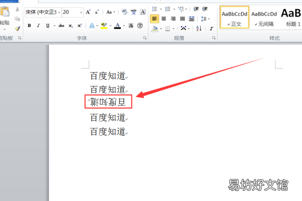Center-align the paragraph text
302x201 pixels.
click(x=164, y=19)
